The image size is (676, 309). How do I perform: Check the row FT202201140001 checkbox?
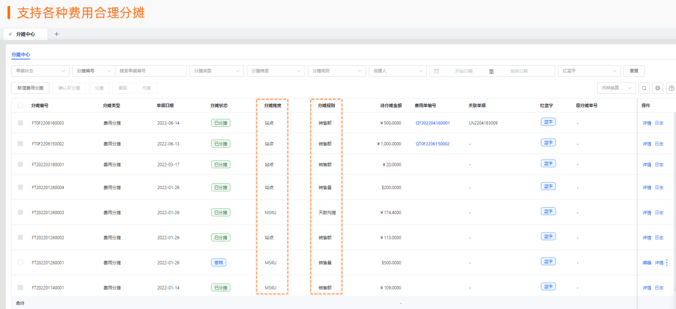(x=20, y=288)
